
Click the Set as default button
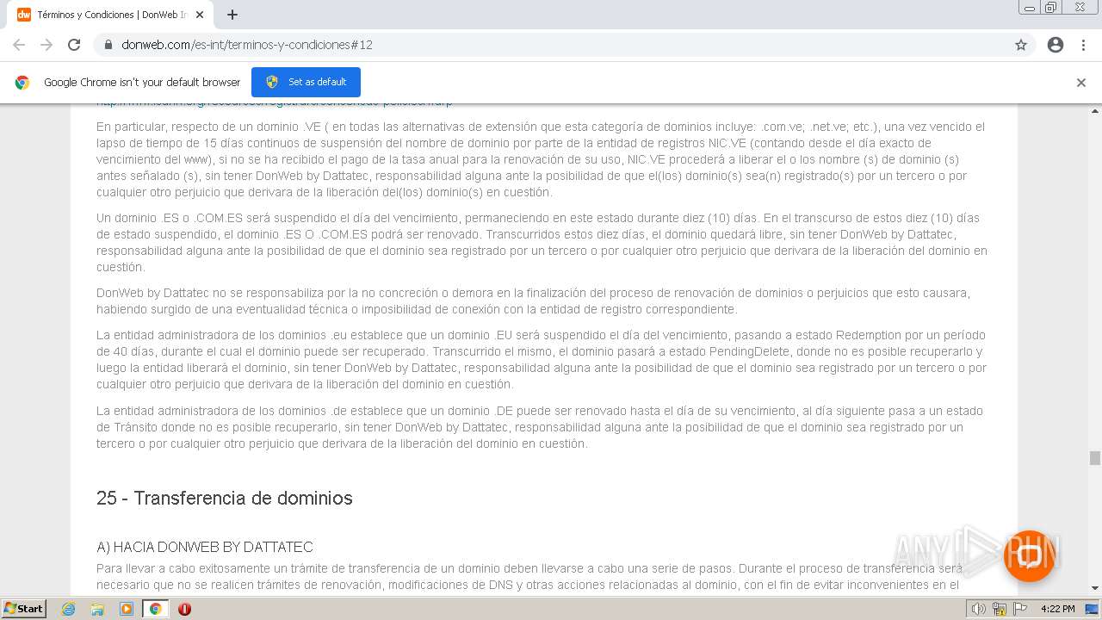point(306,82)
